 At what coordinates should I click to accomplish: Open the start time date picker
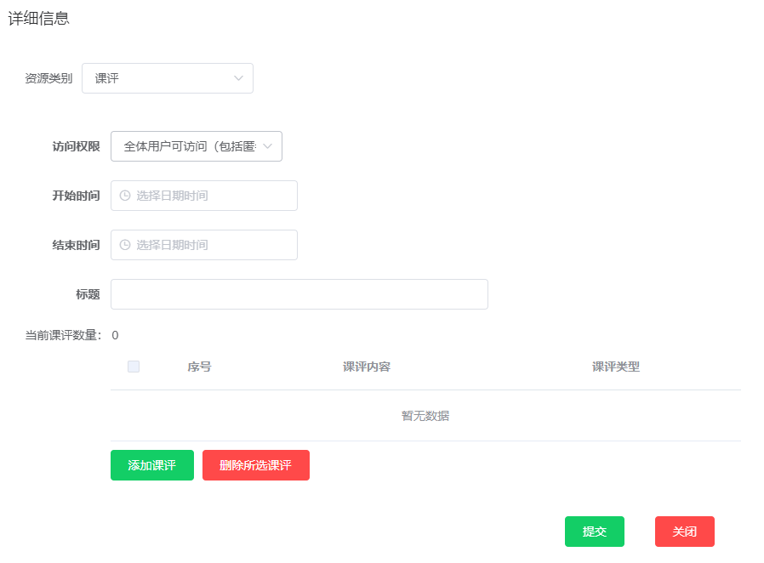pyautogui.click(x=204, y=196)
